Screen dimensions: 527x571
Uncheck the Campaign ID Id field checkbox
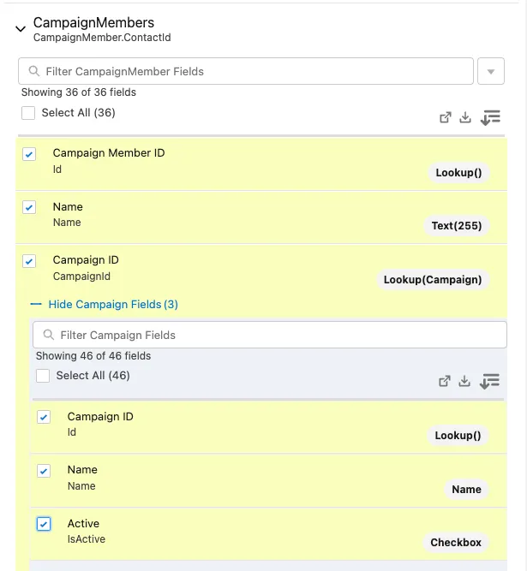(44, 417)
